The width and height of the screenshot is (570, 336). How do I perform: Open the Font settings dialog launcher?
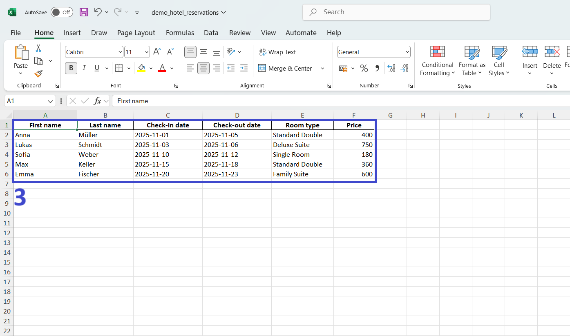(176, 86)
